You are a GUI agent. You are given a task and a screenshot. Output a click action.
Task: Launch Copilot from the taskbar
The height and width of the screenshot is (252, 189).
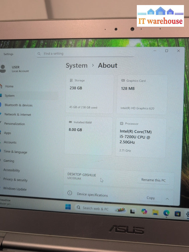click(144, 211)
